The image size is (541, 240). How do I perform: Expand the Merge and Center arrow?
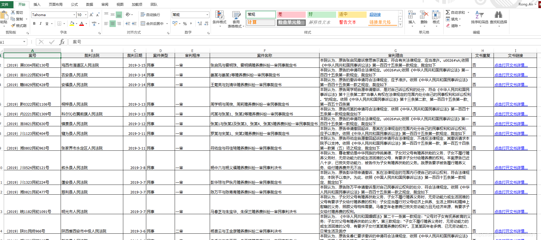[167, 24]
